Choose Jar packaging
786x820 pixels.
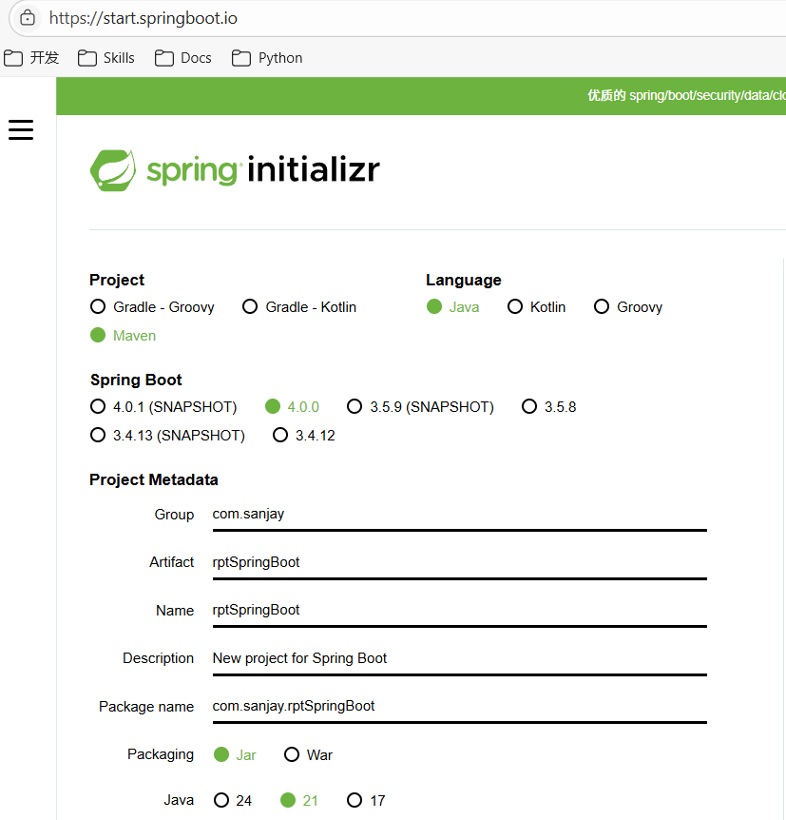click(x=235, y=754)
